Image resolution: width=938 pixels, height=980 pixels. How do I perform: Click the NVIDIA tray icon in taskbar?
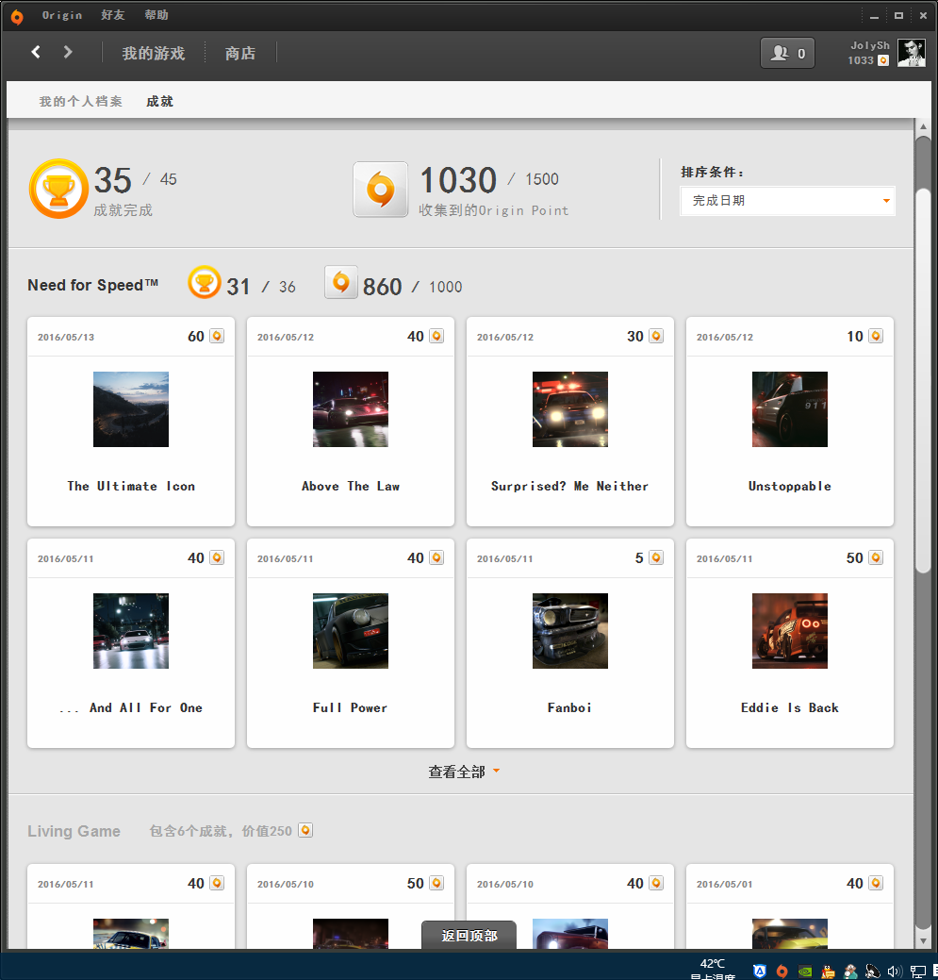[806, 972]
